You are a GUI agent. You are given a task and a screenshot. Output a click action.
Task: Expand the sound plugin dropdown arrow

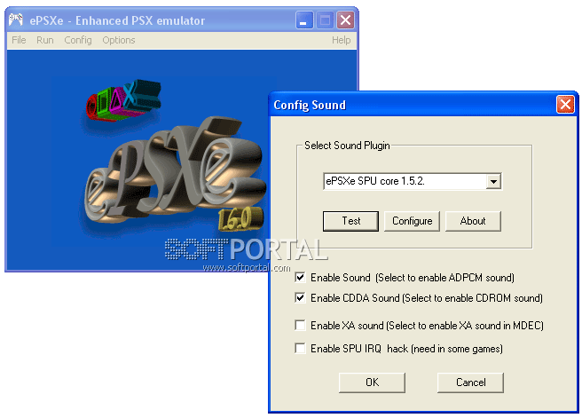(x=493, y=182)
